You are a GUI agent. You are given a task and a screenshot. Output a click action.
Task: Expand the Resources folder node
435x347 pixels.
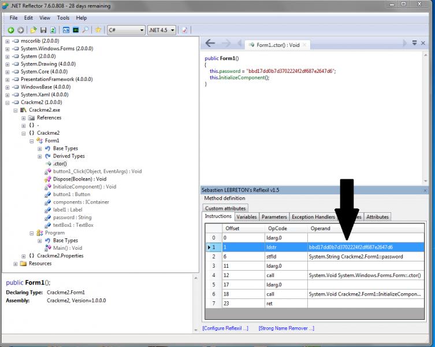pos(16,264)
